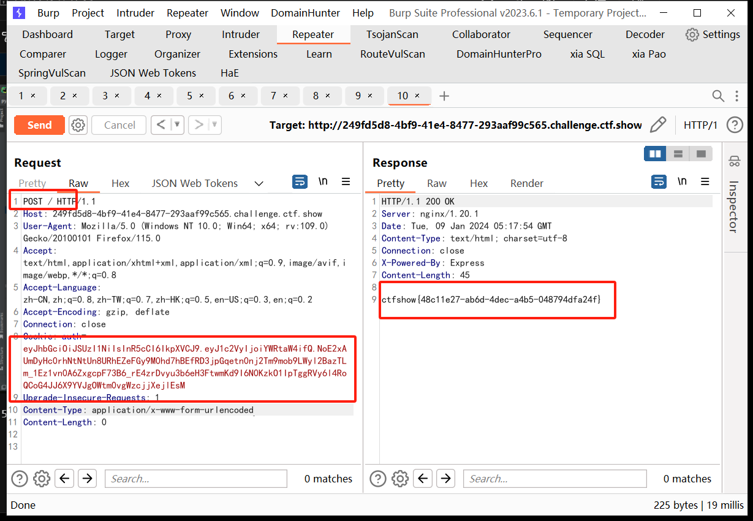753x521 pixels.
Task: Click the Burp Suite lightning logo
Action: click(x=19, y=13)
